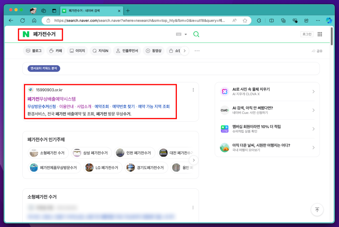Open the 예약 가능 지역 조회 link

(x=154, y=106)
